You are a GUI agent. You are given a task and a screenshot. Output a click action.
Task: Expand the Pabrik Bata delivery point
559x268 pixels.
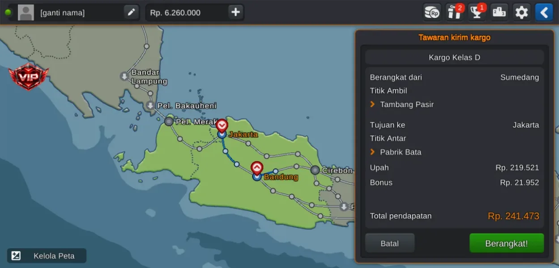(x=396, y=152)
